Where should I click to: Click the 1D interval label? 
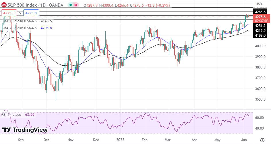tap(43, 5)
